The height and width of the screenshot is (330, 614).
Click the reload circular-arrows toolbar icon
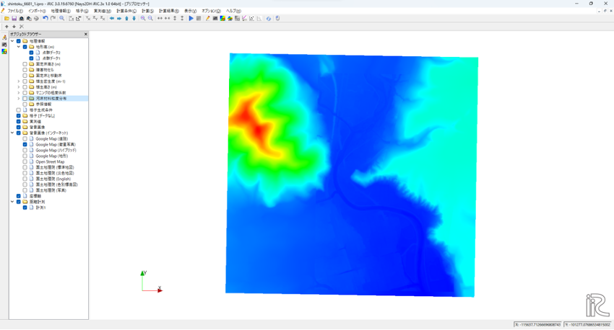pyautogui.click(x=269, y=18)
